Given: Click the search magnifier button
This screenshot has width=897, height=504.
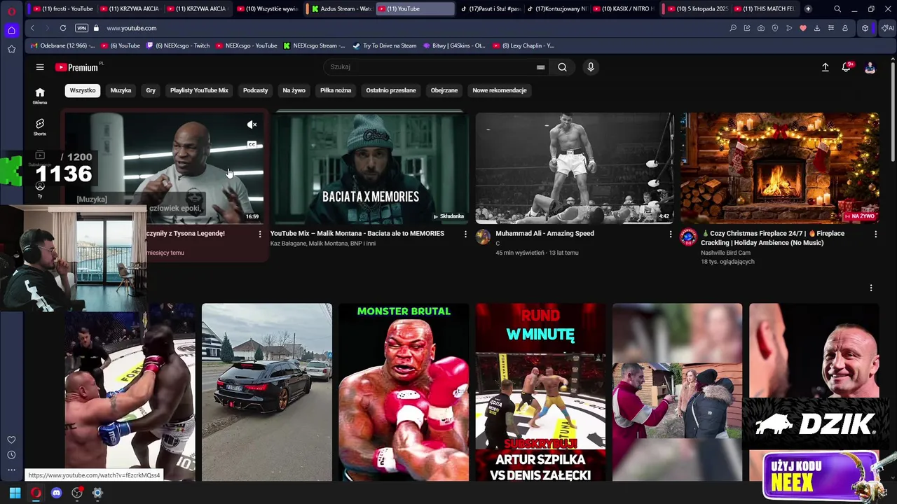Looking at the screenshot, I should point(562,67).
